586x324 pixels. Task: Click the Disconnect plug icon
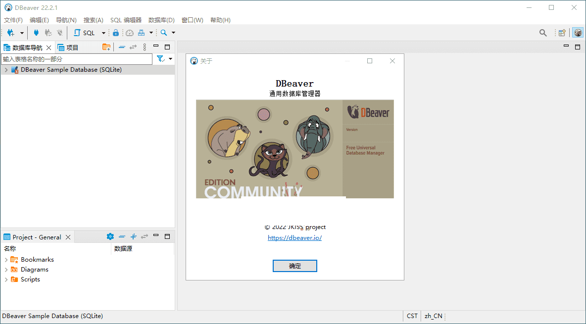(60, 33)
